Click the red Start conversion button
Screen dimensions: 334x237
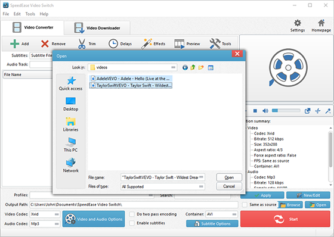click(x=285, y=219)
